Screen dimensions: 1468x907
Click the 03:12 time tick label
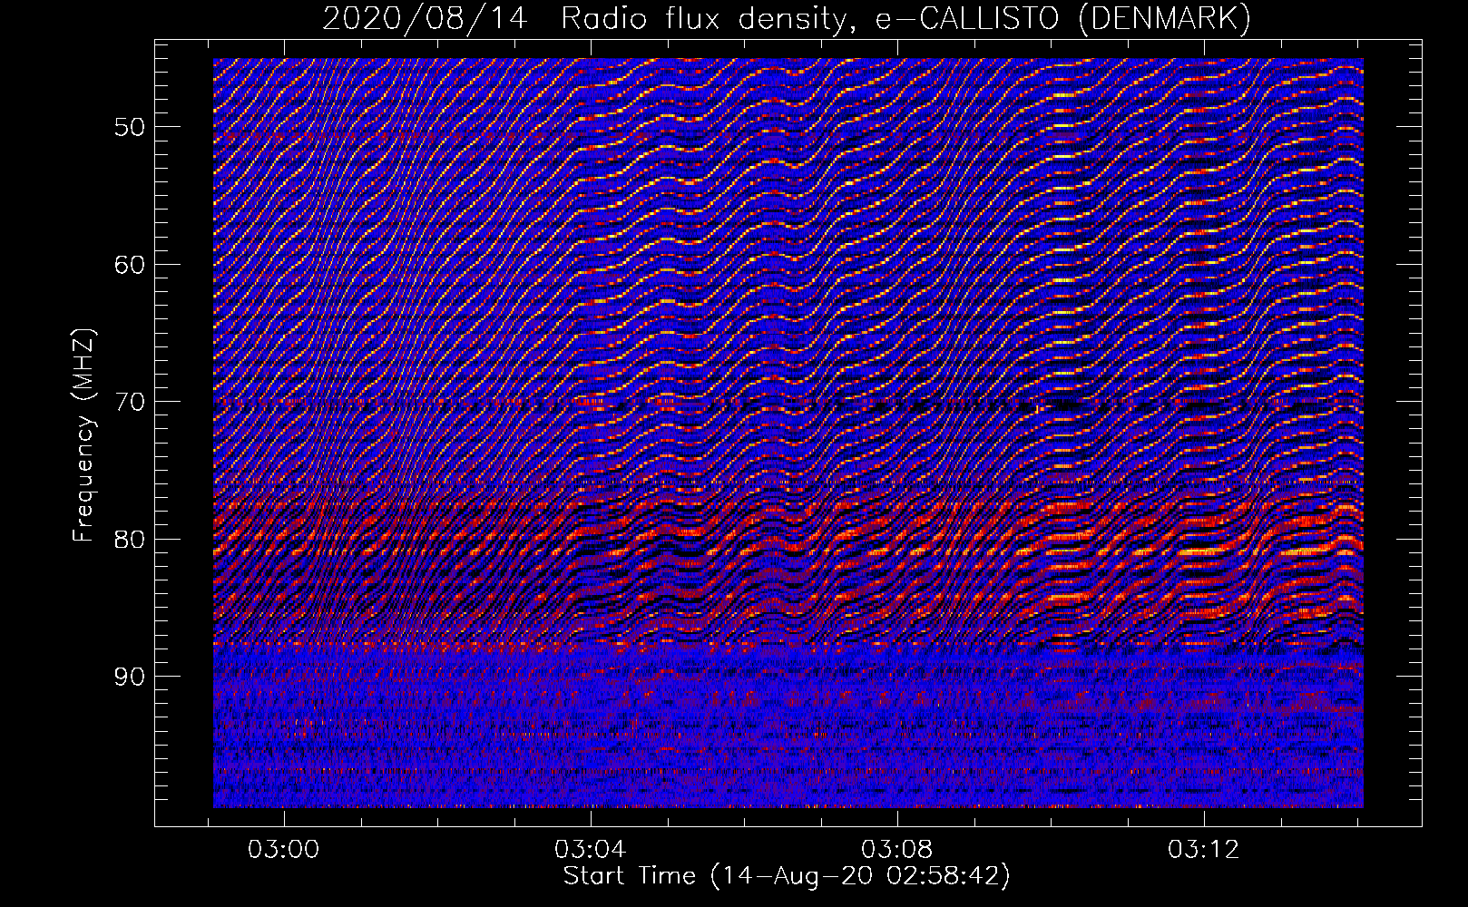pyautogui.click(x=1203, y=850)
